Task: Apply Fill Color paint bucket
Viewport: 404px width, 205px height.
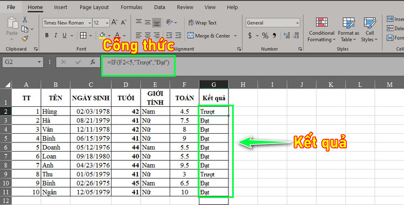Action: [102, 36]
